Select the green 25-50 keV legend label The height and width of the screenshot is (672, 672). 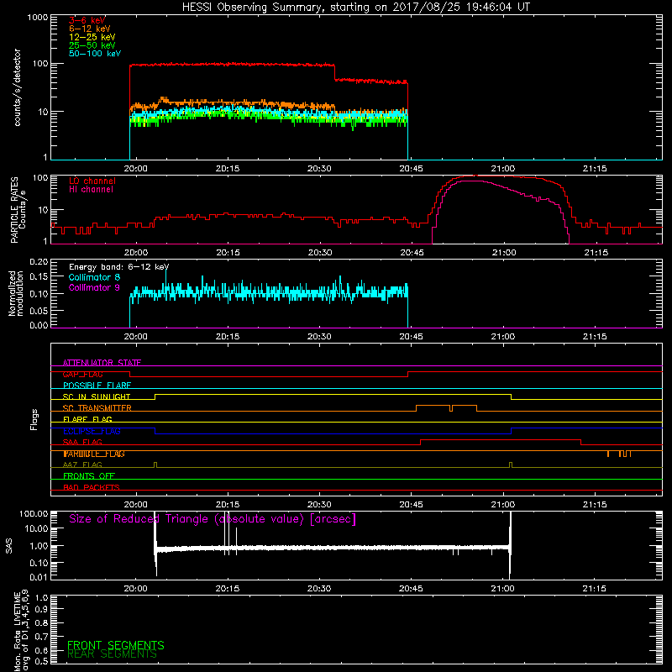pos(92,45)
